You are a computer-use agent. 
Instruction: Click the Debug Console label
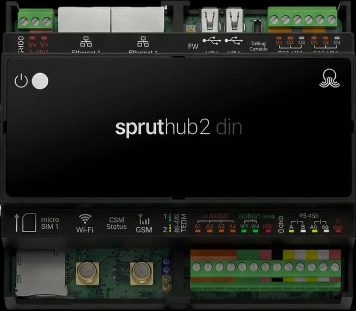pos(259,46)
